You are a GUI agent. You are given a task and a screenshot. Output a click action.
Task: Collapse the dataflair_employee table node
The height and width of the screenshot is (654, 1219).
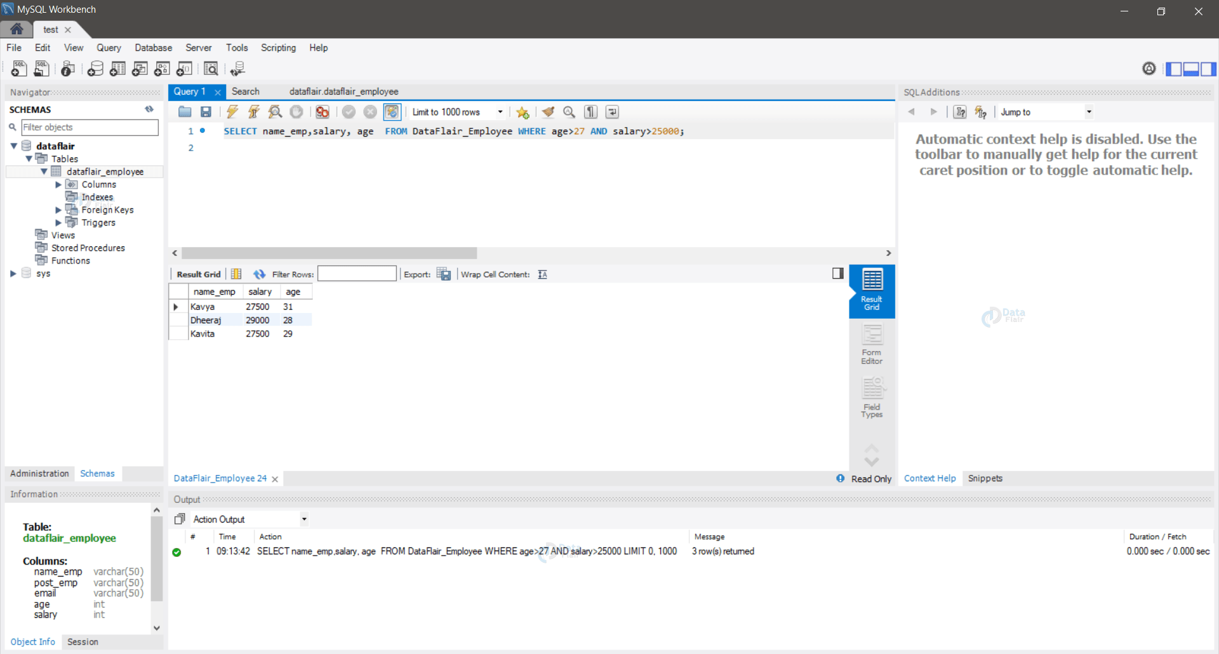tap(44, 171)
